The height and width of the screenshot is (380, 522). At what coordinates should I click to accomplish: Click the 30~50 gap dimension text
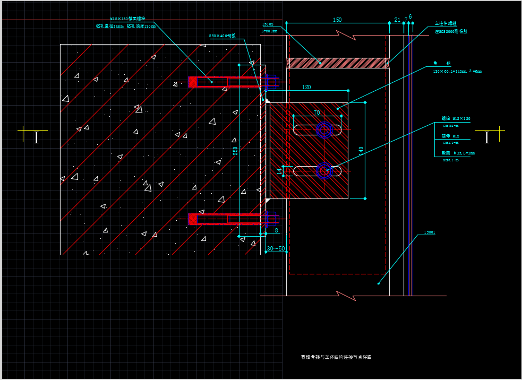point(276,248)
